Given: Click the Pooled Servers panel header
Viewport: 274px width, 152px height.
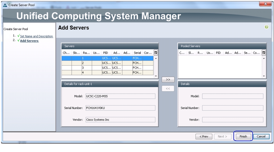Looking at the screenshot, I should tap(222, 46).
